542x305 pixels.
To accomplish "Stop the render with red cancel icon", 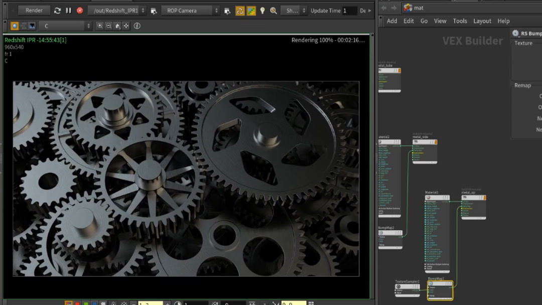I will 80,11.
